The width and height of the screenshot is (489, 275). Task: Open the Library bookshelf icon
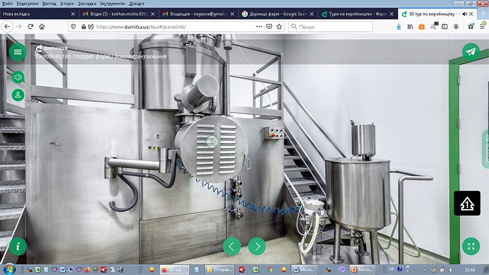click(410, 27)
